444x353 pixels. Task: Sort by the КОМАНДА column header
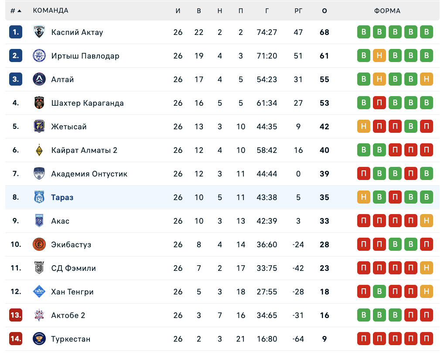point(51,10)
